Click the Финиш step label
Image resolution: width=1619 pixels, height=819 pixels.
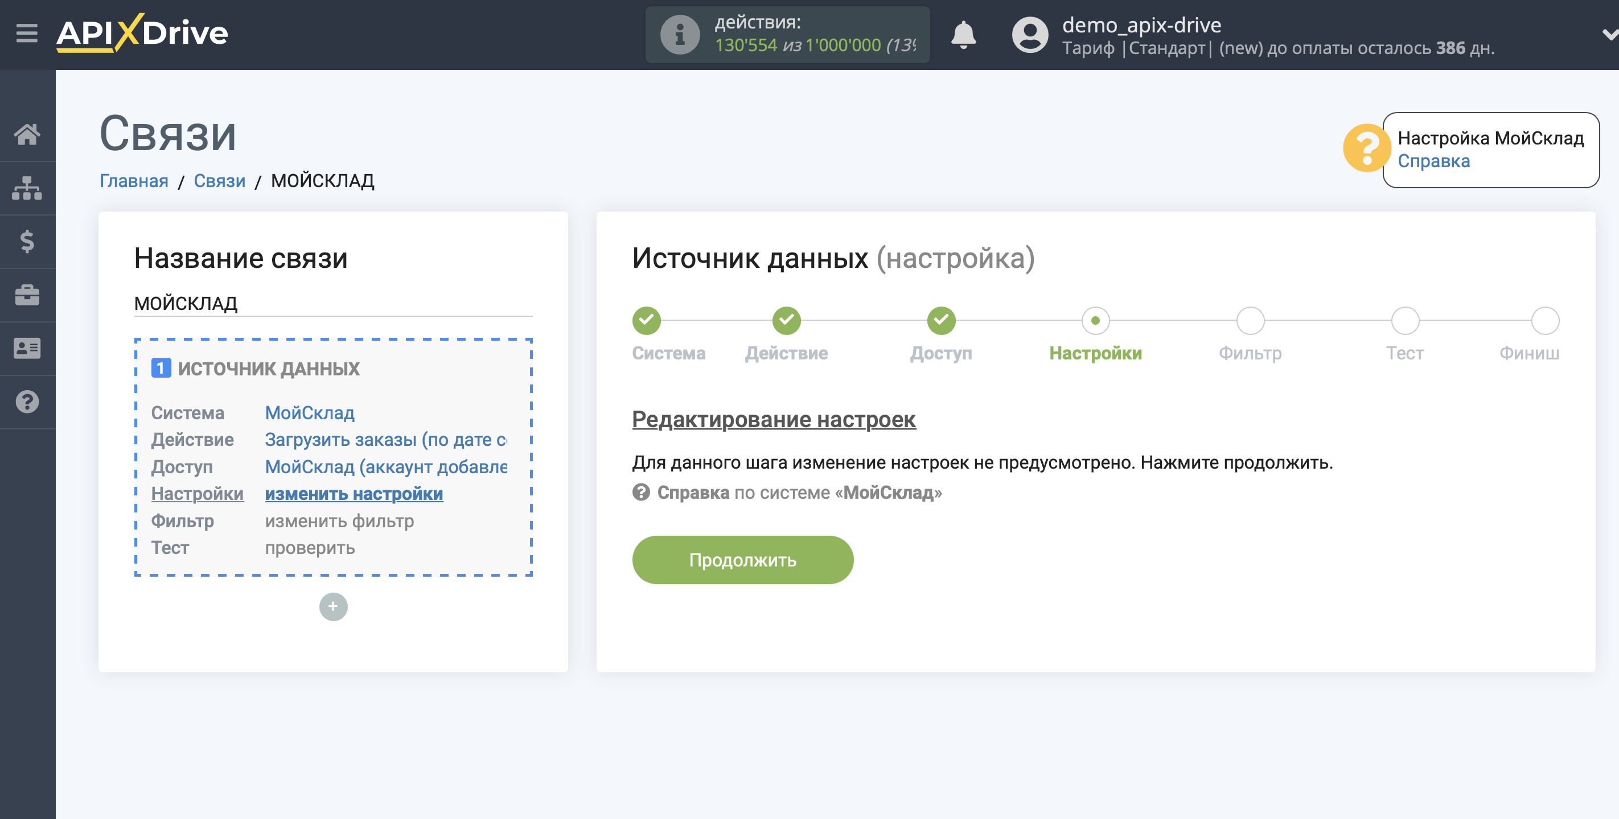(1529, 353)
